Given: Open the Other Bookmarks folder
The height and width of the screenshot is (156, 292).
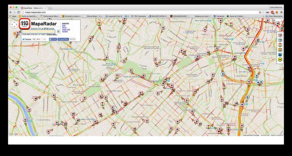Looking at the screenshot, I should pos(274,16).
